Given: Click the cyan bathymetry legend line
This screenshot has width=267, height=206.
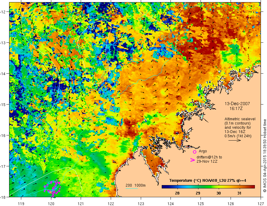Looking at the screenshot, I should pos(132,188).
